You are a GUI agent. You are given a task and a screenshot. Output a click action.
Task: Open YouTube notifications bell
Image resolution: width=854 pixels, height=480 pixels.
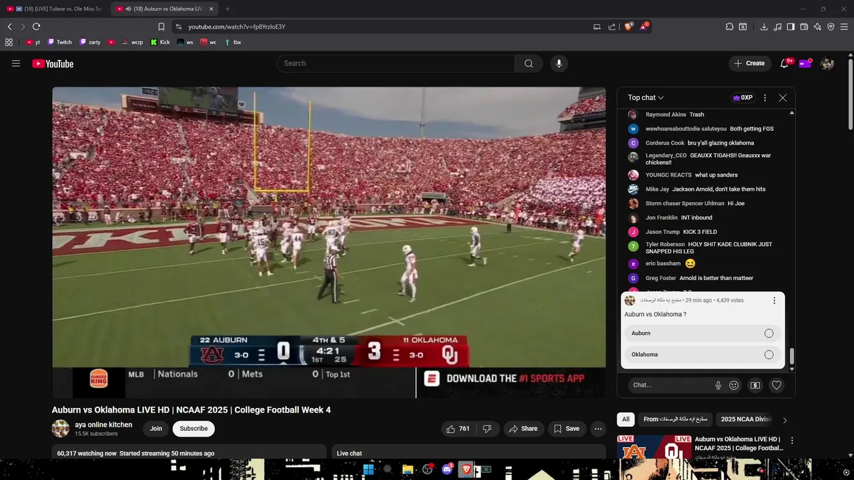(x=785, y=63)
